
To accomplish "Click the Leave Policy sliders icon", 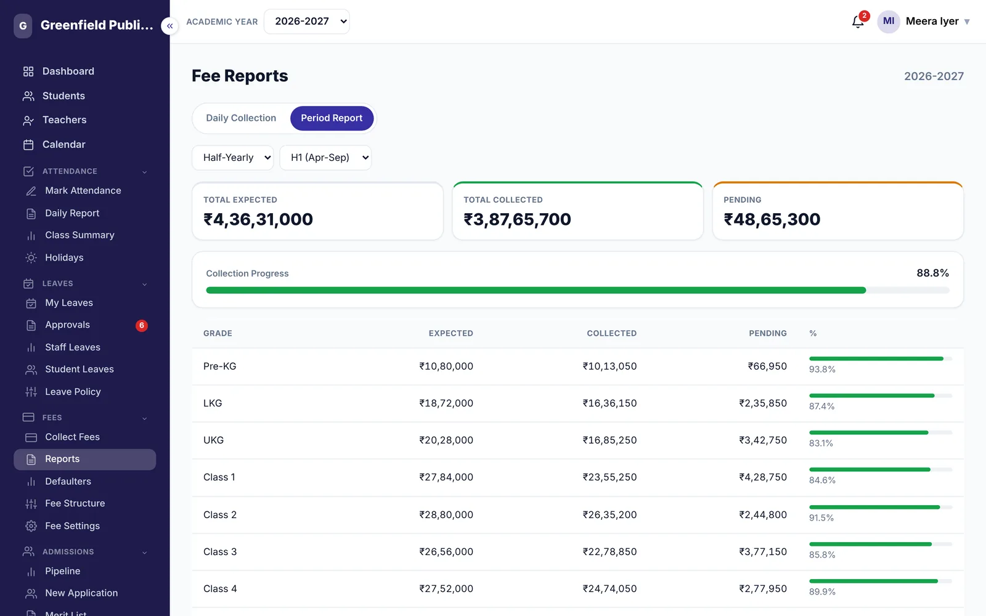I will [31, 392].
